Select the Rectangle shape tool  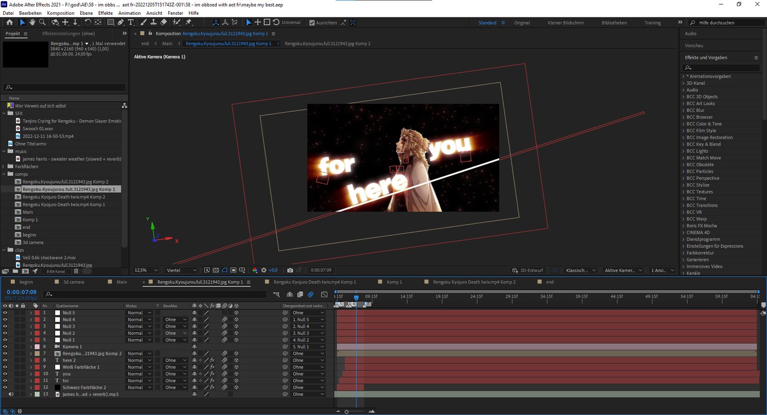click(110, 22)
